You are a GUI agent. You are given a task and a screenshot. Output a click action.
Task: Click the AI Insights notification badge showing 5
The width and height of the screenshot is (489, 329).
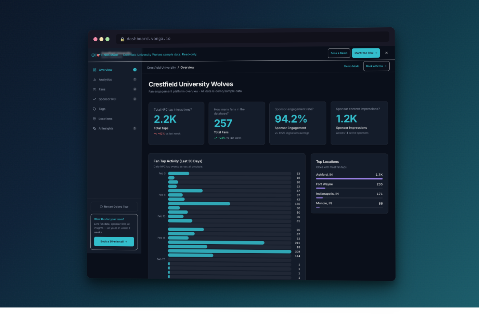pyautogui.click(x=134, y=128)
